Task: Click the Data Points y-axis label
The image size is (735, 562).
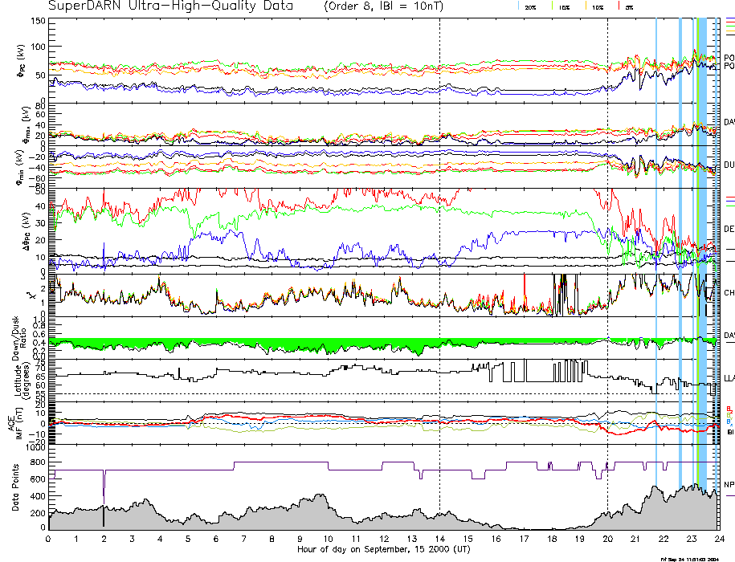Action: (x=15, y=491)
